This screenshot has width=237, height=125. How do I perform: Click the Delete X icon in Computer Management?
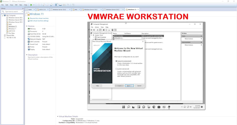[104, 30]
